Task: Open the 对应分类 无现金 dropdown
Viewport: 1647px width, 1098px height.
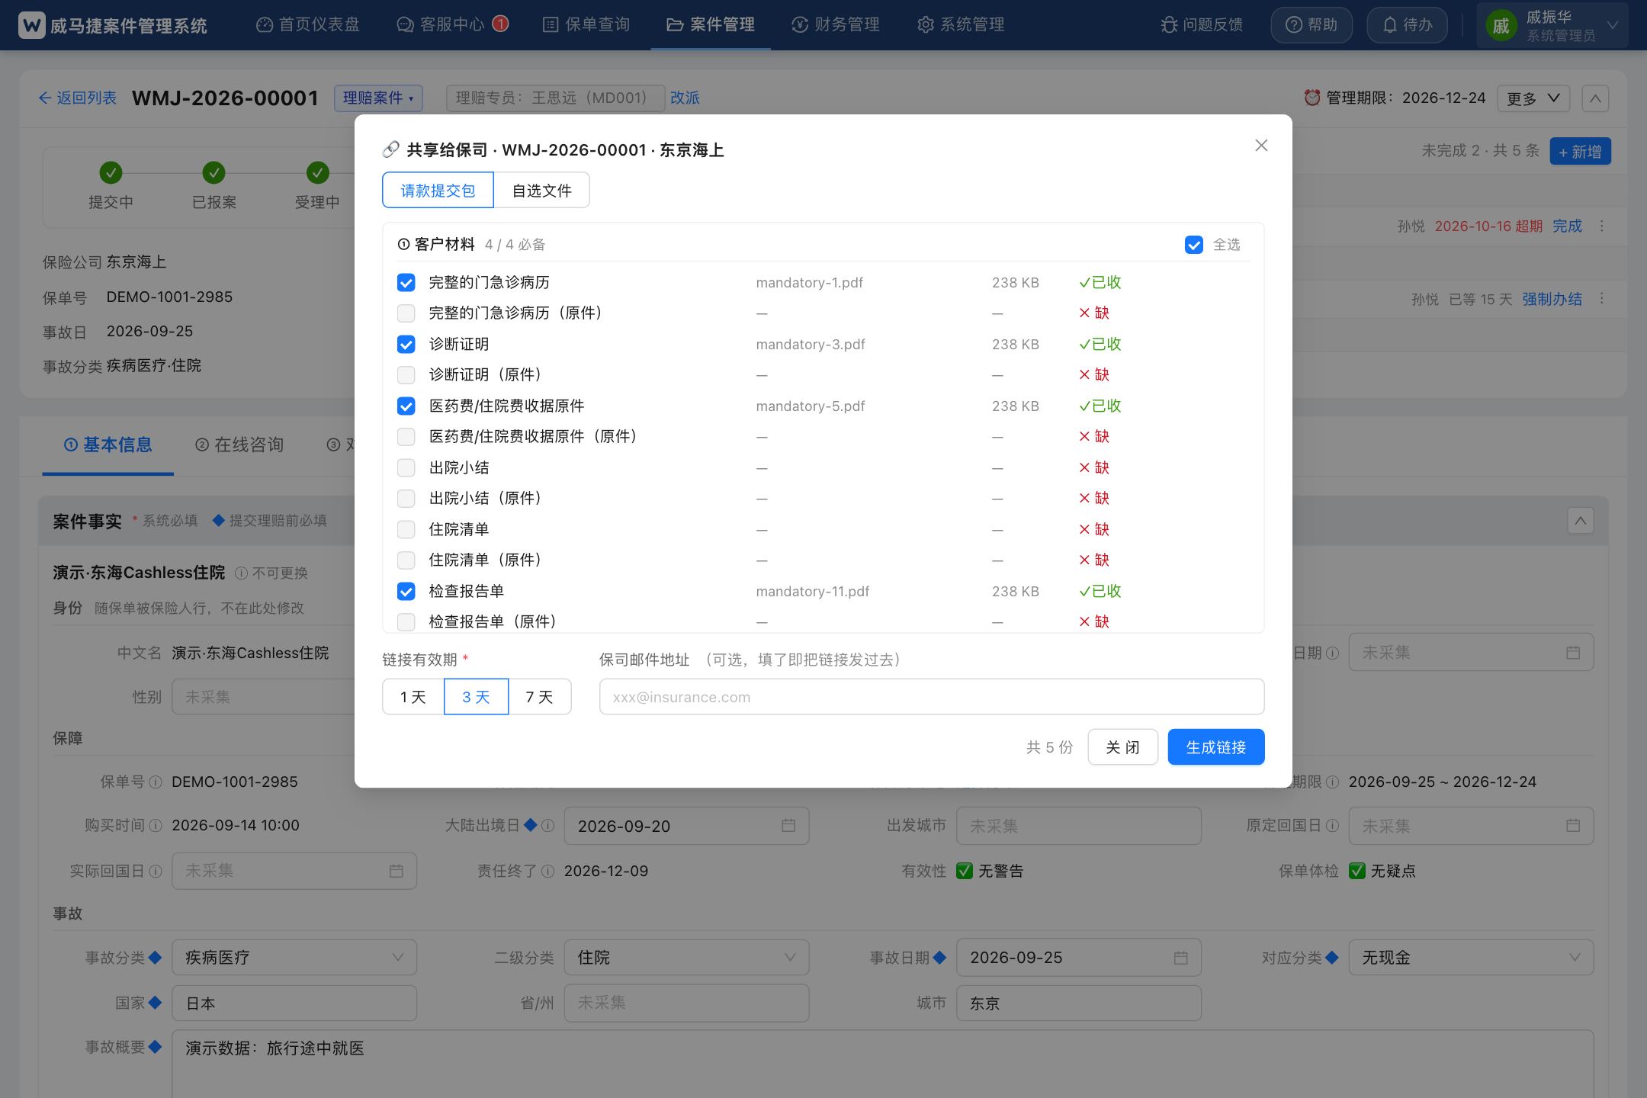Action: [1471, 958]
